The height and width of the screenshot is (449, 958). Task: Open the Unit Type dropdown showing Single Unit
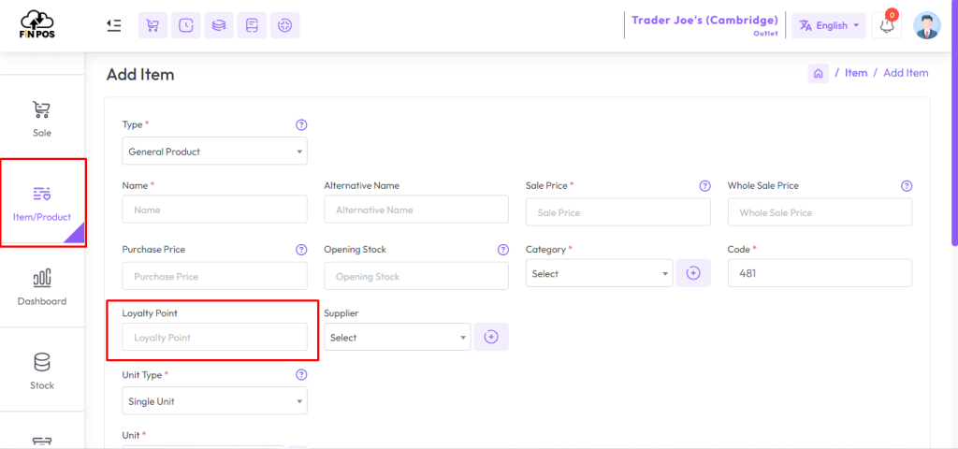coord(214,401)
